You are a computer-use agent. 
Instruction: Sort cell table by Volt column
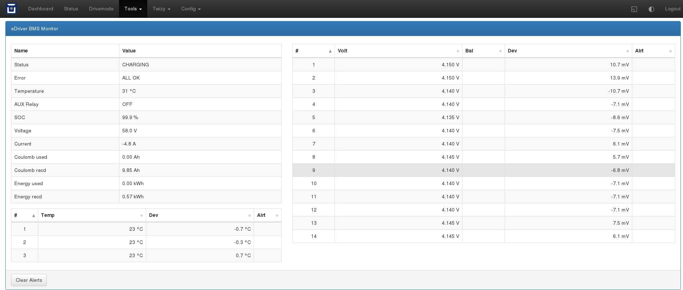click(398, 51)
